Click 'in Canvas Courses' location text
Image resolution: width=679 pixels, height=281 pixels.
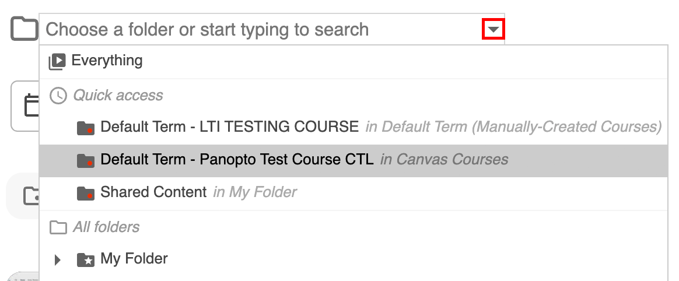tap(444, 159)
